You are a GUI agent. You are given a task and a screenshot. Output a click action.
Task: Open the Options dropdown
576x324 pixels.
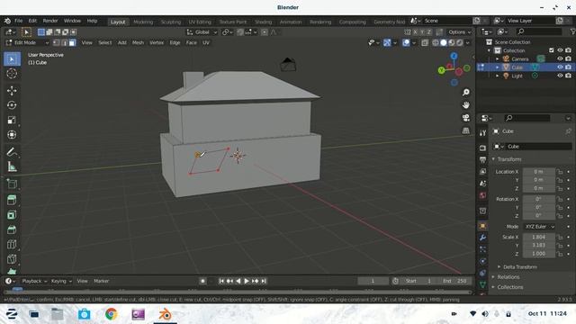(x=460, y=32)
